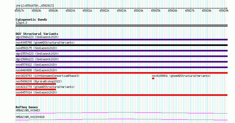The height and width of the screenshot is (123, 235).
Task: Click the 65923k ruler tick label
Action: 122,11
